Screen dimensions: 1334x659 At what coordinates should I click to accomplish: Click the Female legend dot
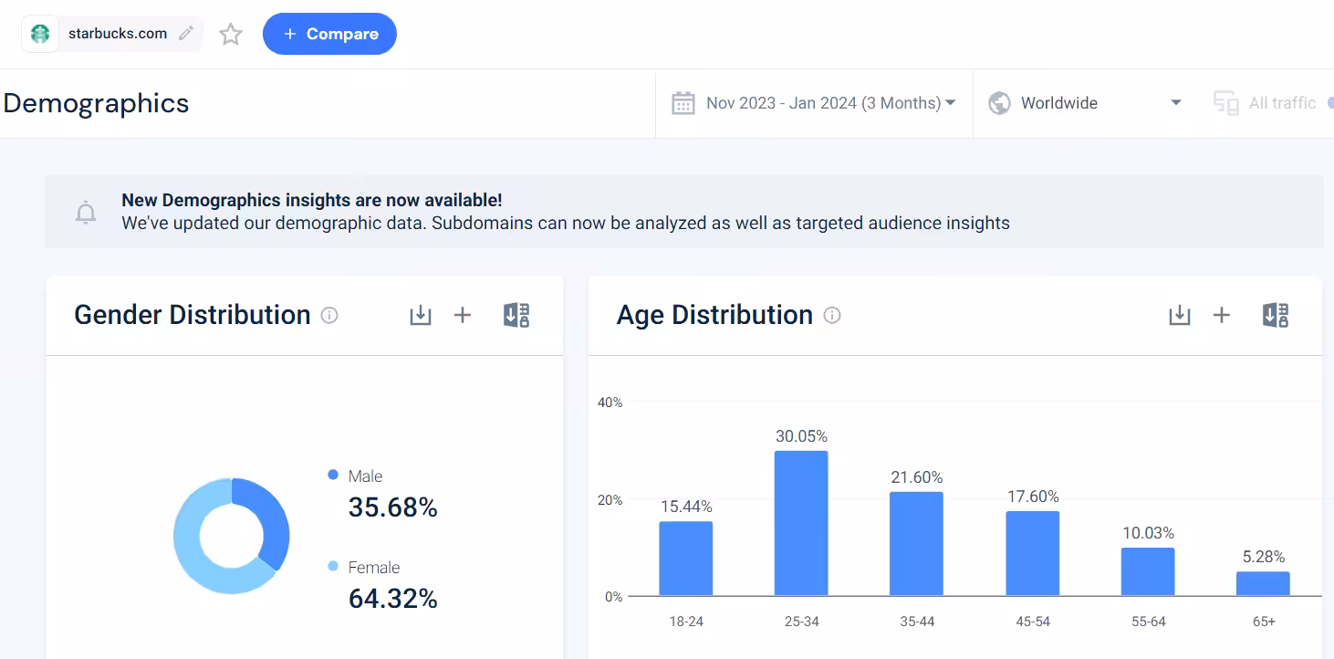pyautogui.click(x=333, y=567)
